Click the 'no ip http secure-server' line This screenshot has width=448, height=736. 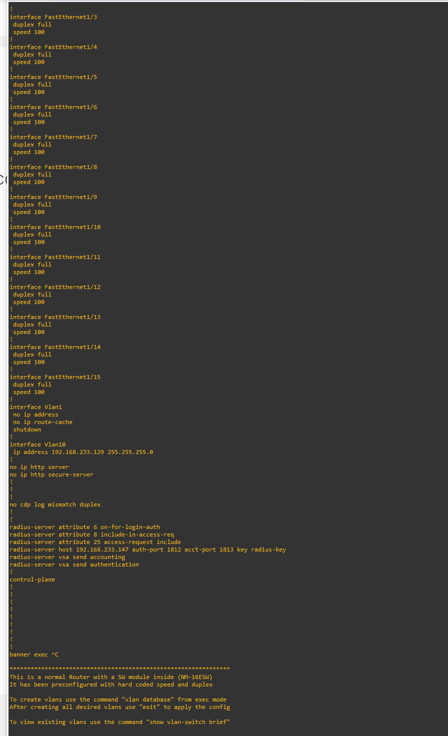[51, 474]
